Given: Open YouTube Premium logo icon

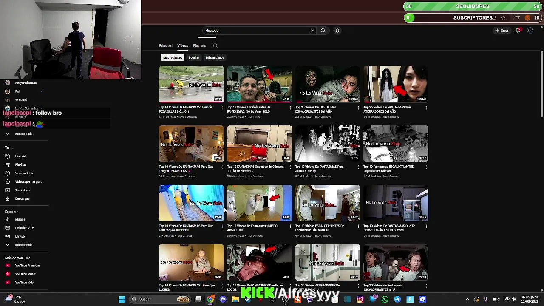Looking at the screenshot, I should tap(7, 266).
